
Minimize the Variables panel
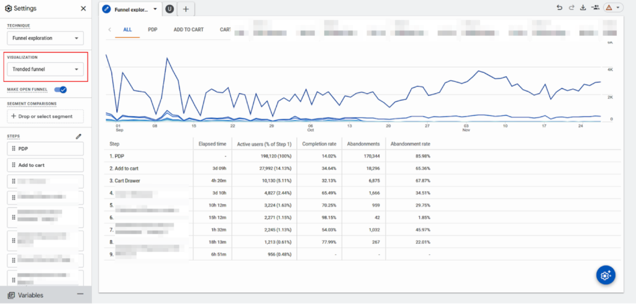click(80, 294)
